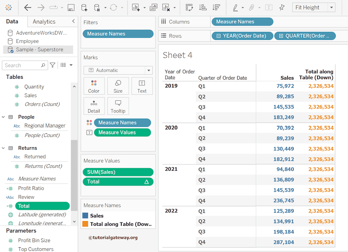Click the Clear Sheet icon
The image size is (348, 252).
click(166, 7)
